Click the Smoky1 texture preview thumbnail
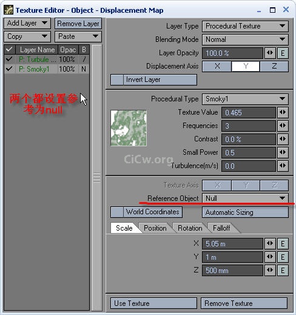The width and height of the screenshot is (296, 315). [129, 128]
